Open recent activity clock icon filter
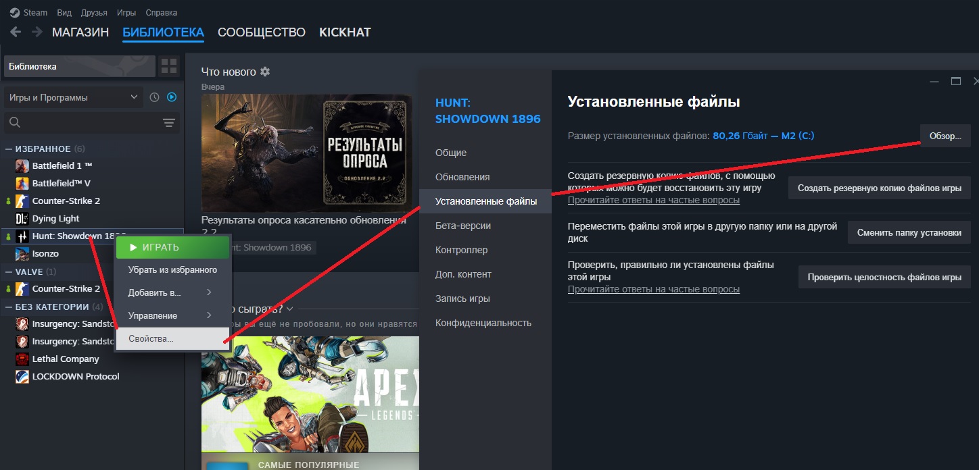The height and width of the screenshot is (470, 979). (x=154, y=97)
